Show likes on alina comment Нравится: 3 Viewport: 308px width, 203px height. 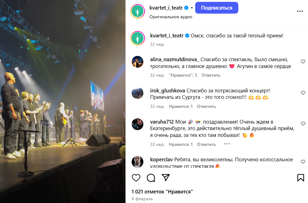[183, 75]
